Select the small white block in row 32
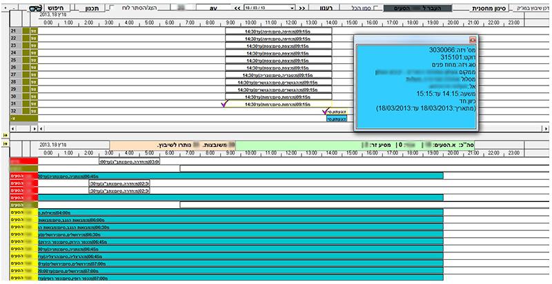Screen dimensions: 552x284 click(x=337, y=112)
